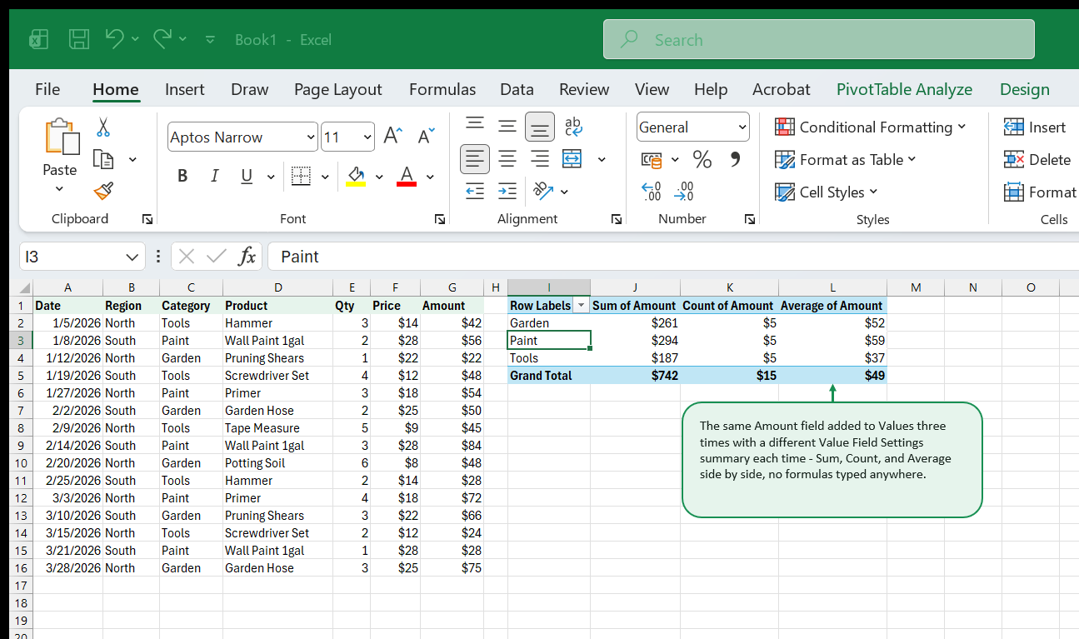
Task: Open Cell Styles gallery
Action: 827,192
